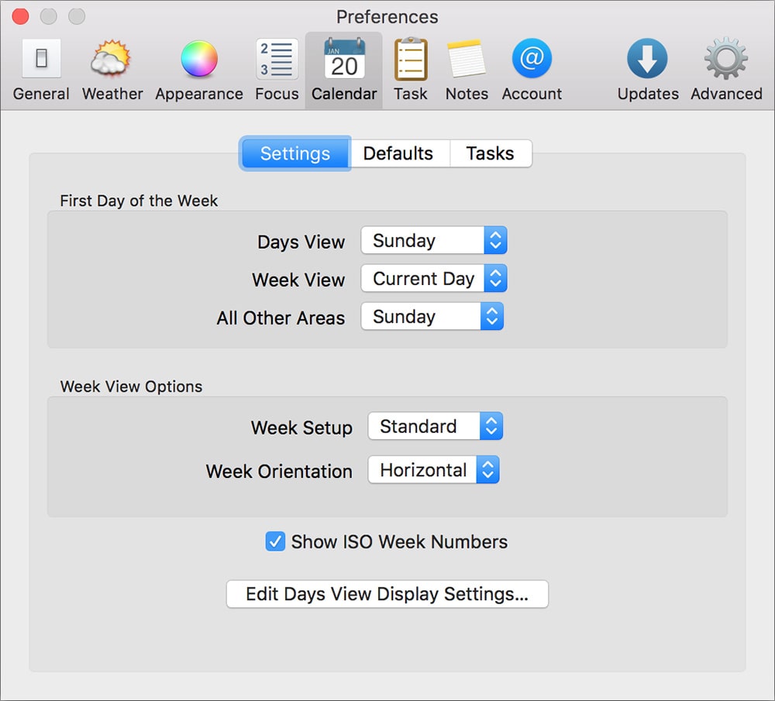The height and width of the screenshot is (701, 775).
Task: Select the Calendar preferences icon
Action: (344, 60)
